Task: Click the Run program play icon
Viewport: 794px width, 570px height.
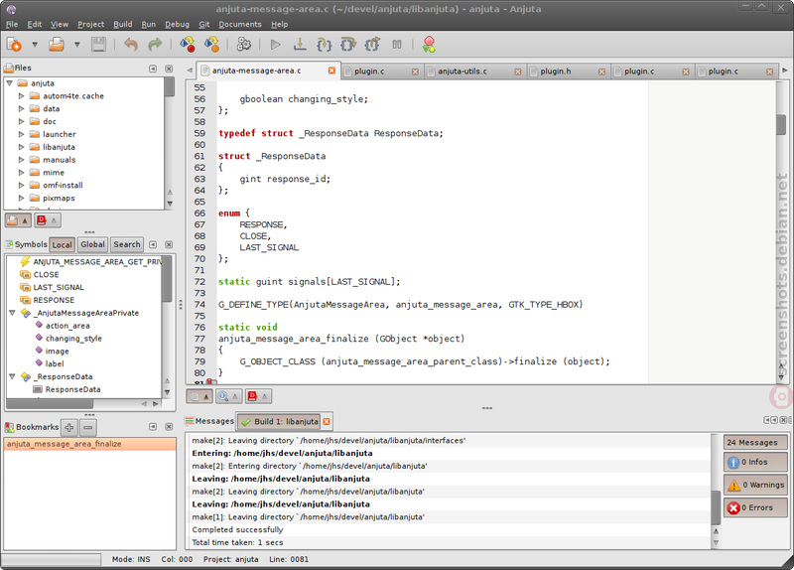Action: 276,45
